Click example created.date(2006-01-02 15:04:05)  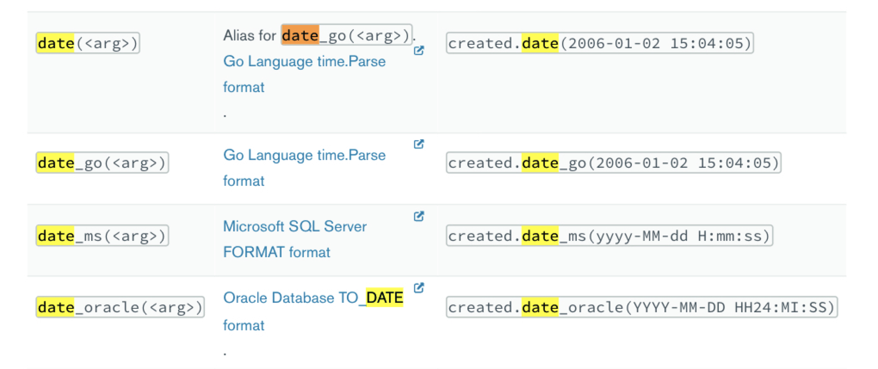coord(600,43)
